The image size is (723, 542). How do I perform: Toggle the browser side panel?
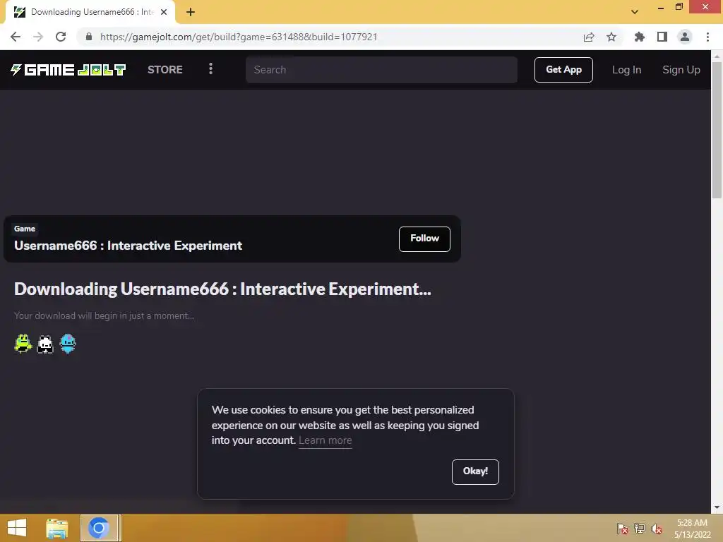click(662, 37)
